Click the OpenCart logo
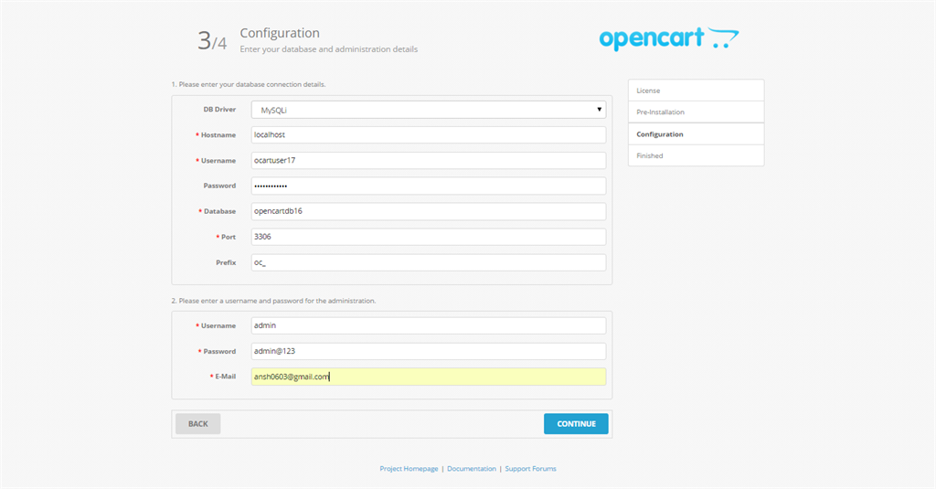 (x=668, y=38)
